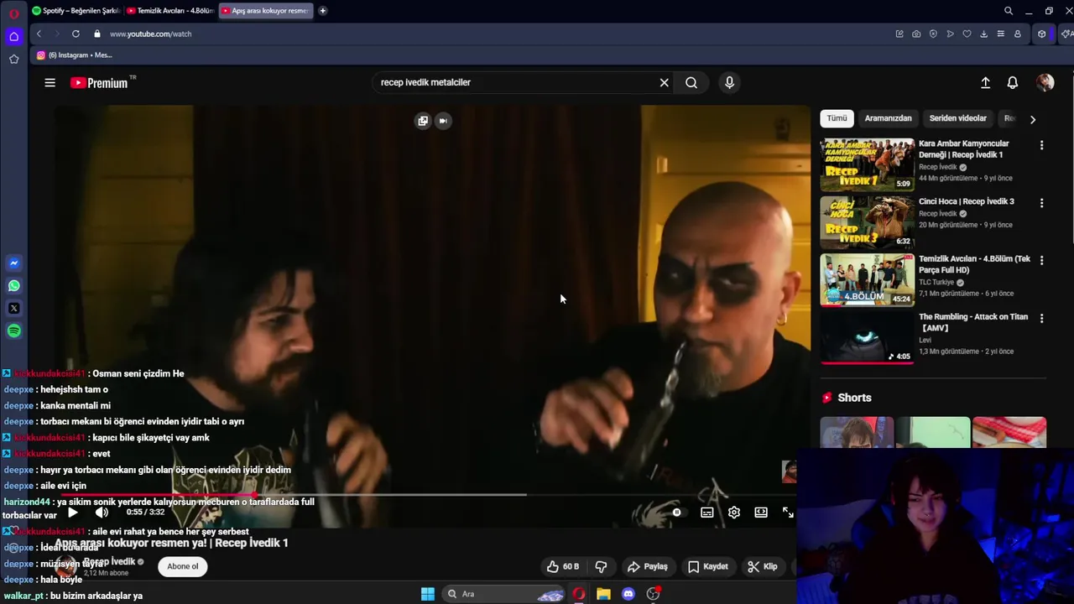Viewport: 1074px width, 604px height.
Task: Open the Instagram bookmark in the bookmarks bar
Action: [74, 55]
